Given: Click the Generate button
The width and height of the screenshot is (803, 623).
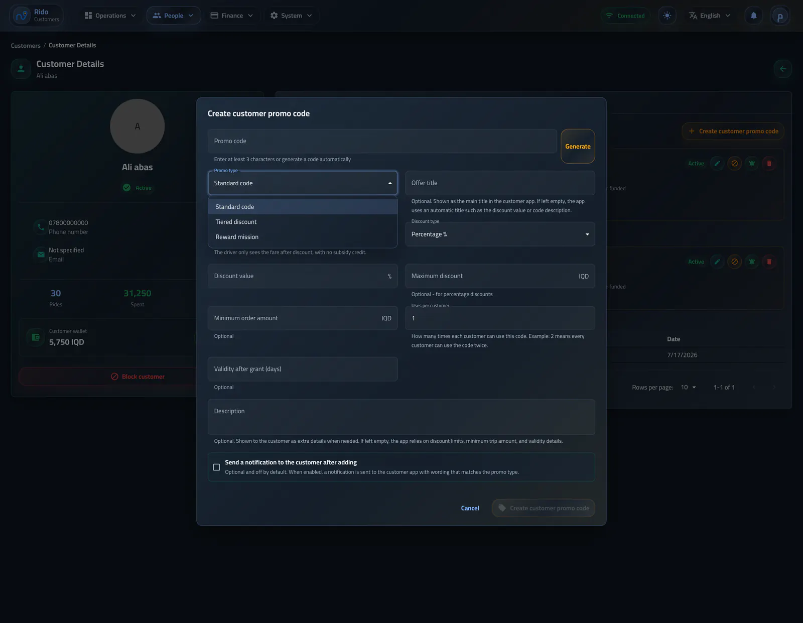Looking at the screenshot, I should point(578,146).
